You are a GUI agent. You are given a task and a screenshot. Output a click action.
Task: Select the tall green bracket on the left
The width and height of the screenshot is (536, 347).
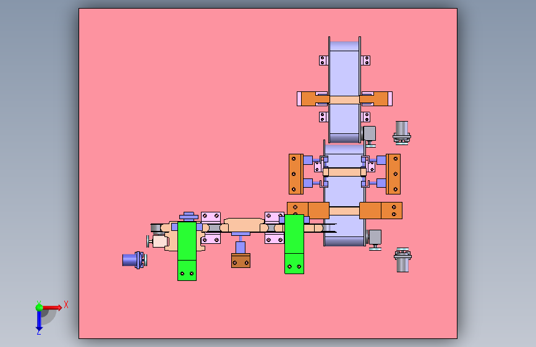click(187, 251)
